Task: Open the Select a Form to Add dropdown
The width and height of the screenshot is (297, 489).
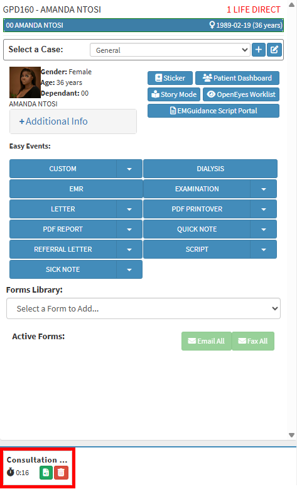Action: coord(143,308)
